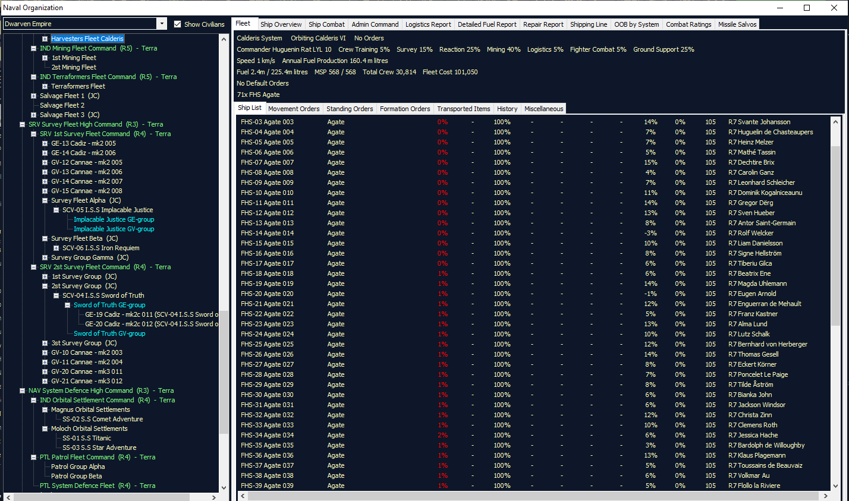Select ship FHS-39 Agate 039
This screenshot has width=849, height=501.
267,486
